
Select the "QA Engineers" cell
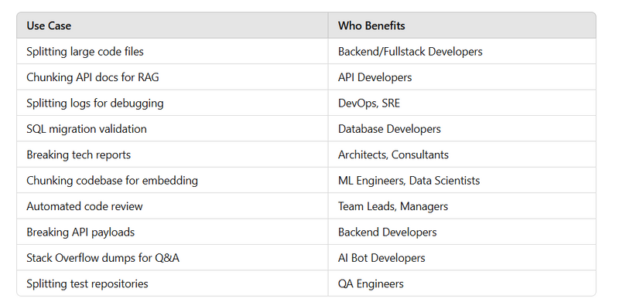click(462, 283)
